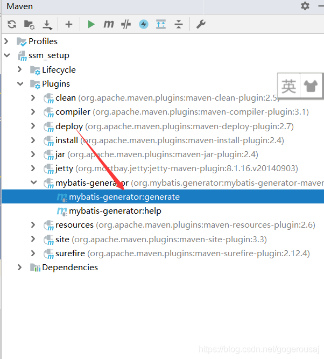Click the compiler plugin icon
The width and height of the screenshot is (324, 359).
click(x=48, y=112)
